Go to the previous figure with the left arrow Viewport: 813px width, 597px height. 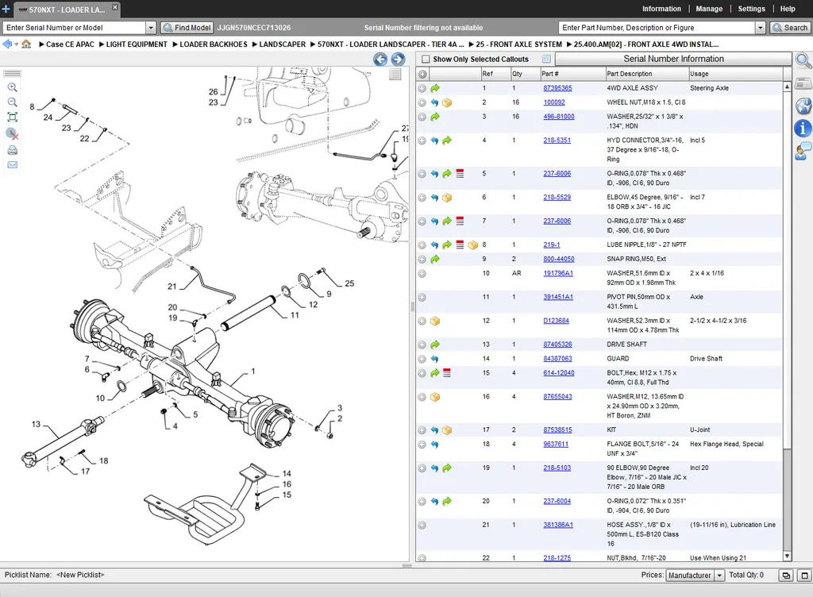click(x=380, y=59)
